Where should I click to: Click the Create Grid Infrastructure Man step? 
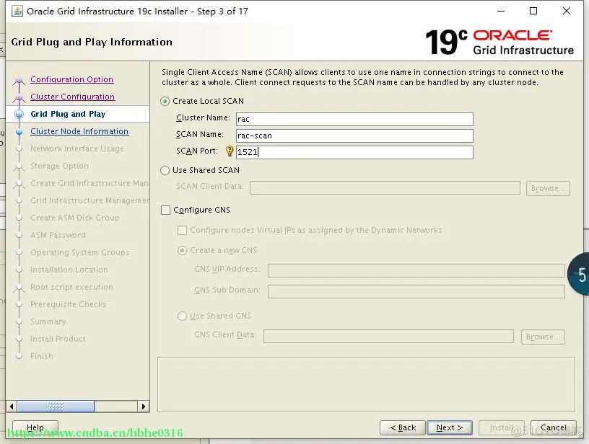coord(90,183)
